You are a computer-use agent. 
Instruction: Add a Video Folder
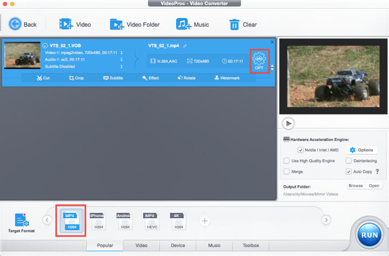[135, 24]
